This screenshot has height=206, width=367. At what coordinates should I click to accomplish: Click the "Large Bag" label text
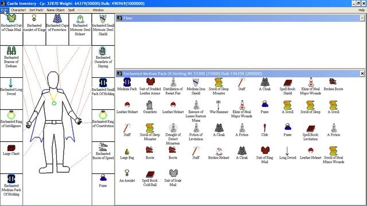127,158
